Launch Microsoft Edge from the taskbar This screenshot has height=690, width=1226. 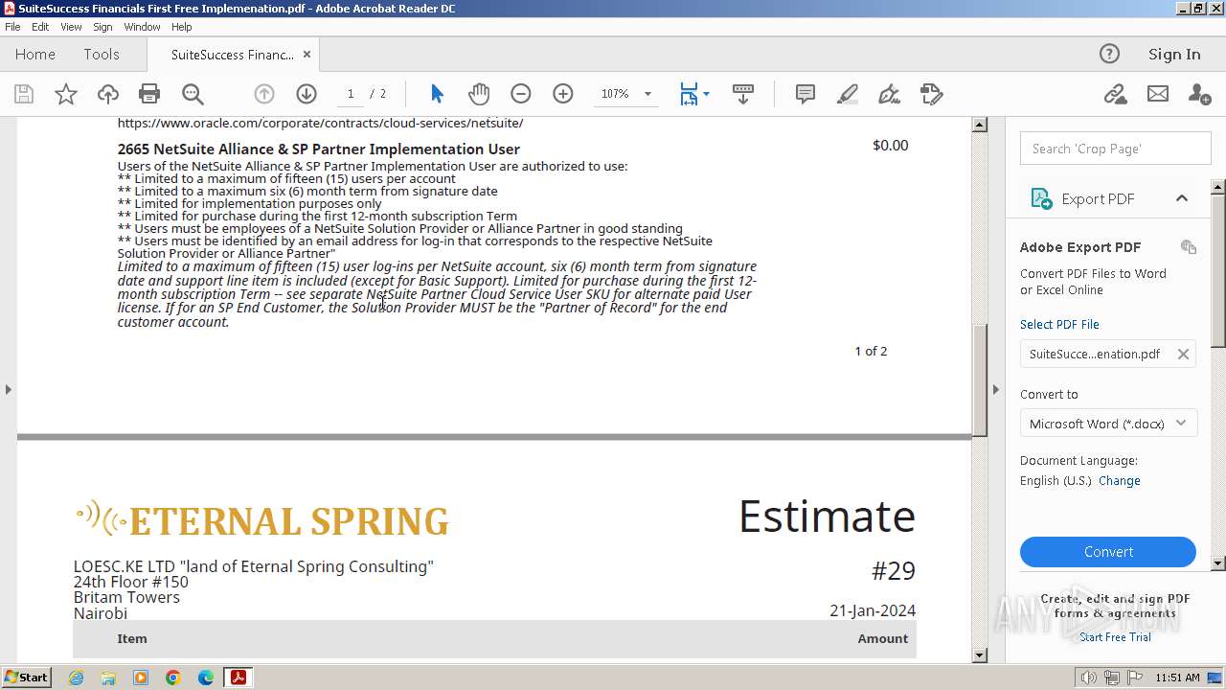coord(206,678)
